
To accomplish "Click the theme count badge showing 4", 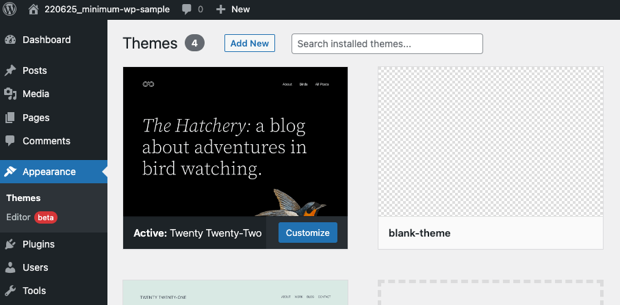I will (194, 43).
